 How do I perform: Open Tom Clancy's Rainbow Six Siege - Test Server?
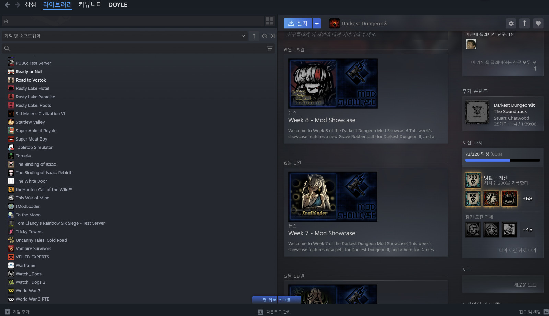pyautogui.click(x=60, y=223)
